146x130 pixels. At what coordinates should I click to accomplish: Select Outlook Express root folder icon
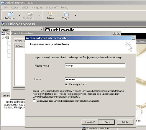[x=3, y=33]
